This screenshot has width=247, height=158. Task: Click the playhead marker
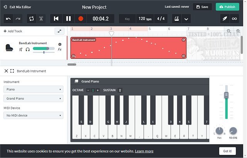coord(112,33)
